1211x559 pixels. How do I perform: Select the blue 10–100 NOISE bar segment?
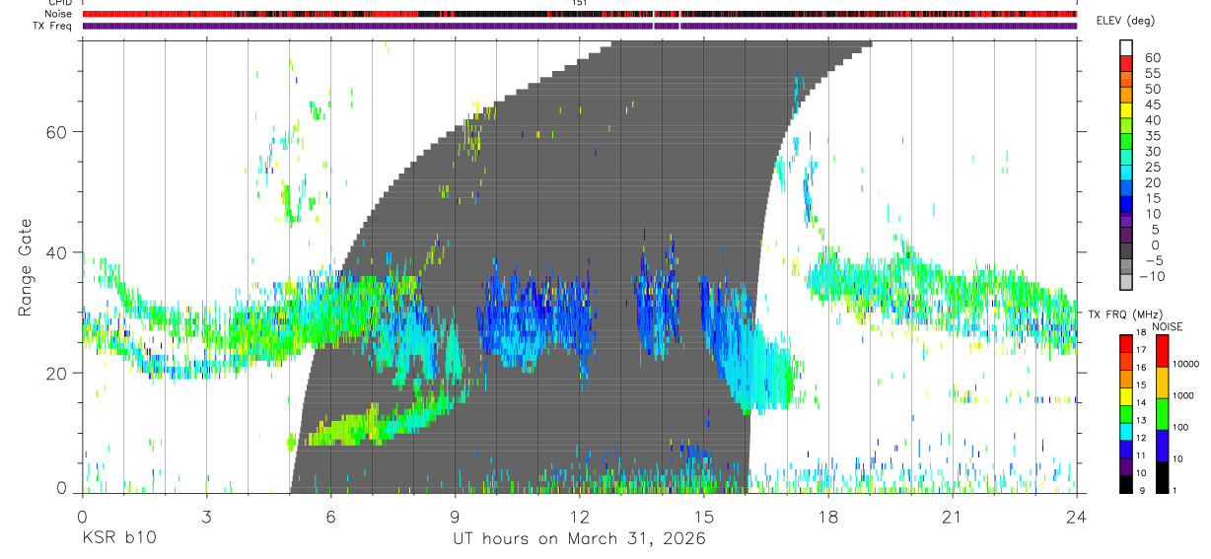[x=1162, y=445]
